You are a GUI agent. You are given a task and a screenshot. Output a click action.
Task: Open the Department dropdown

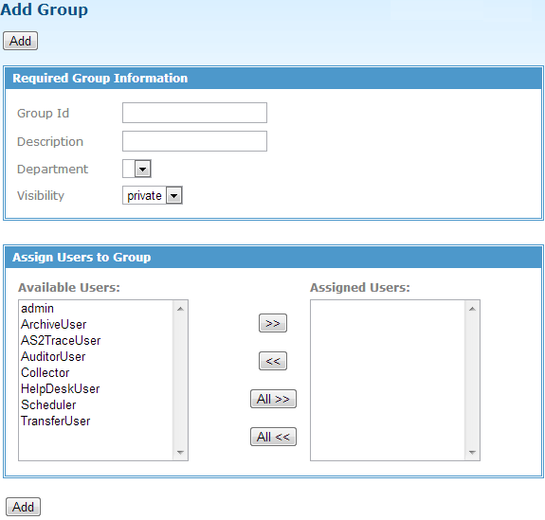tap(136, 169)
